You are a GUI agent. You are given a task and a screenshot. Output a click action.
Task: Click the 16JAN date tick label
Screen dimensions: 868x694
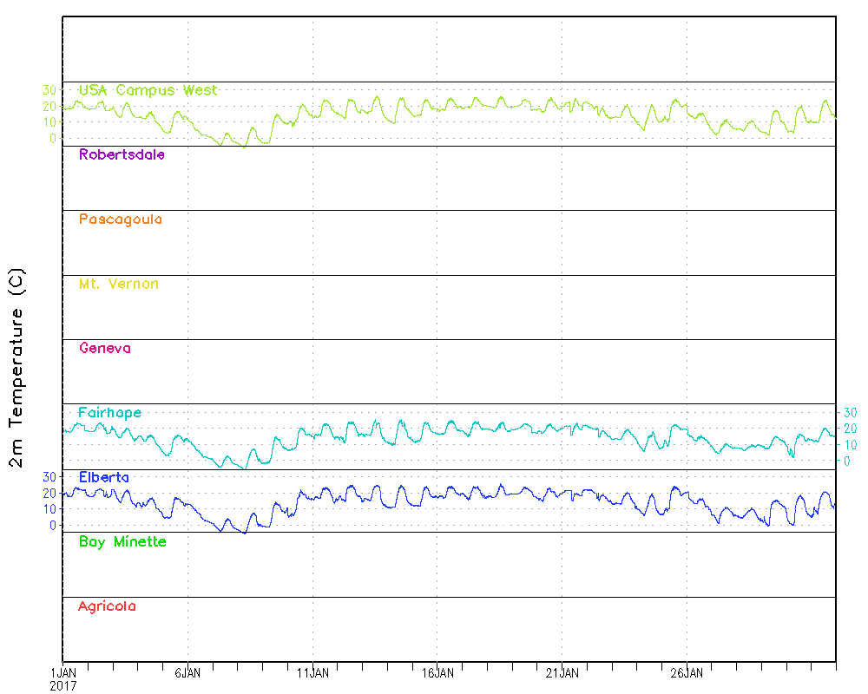437,672
